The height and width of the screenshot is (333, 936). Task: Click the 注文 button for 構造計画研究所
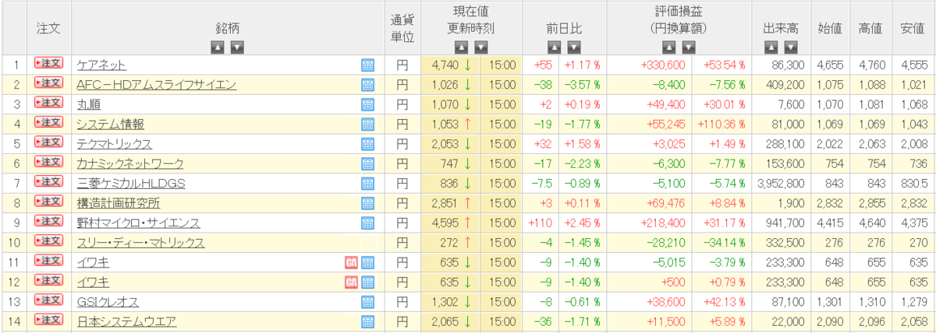(x=48, y=201)
